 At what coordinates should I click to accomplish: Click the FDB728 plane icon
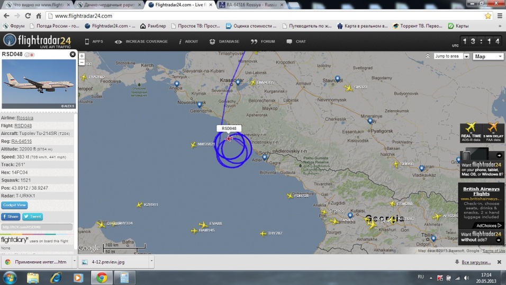(x=290, y=195)
